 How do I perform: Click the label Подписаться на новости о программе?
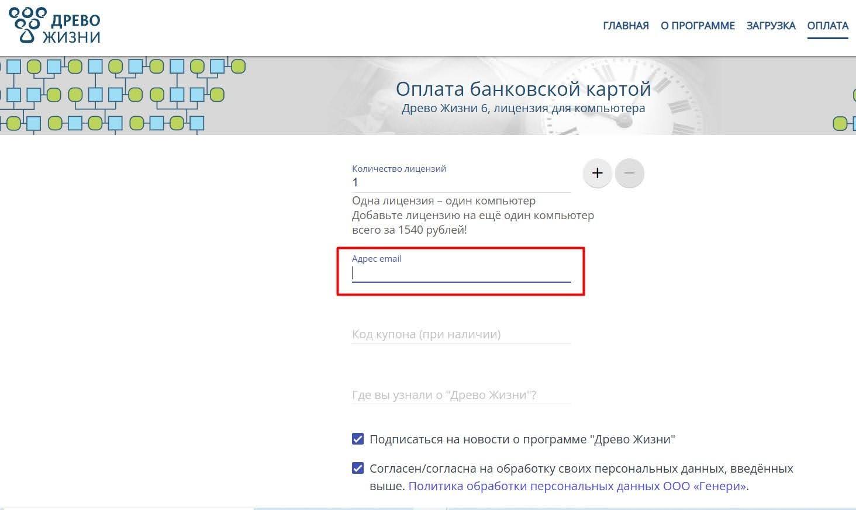coord(522,439)
